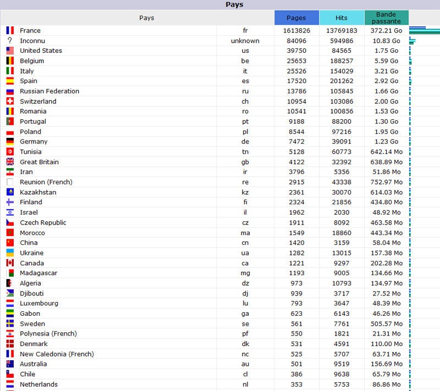The height and width of the screenshot is (391, 440).
Task: Click the Djibouti flag icon
Action: (x=10, y=293)
